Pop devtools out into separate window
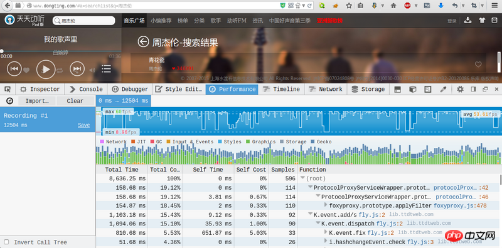 point(485,90)
